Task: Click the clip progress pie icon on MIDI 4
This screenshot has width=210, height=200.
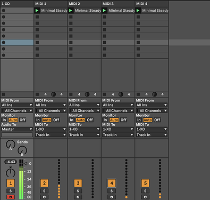Action: (154, 94)
